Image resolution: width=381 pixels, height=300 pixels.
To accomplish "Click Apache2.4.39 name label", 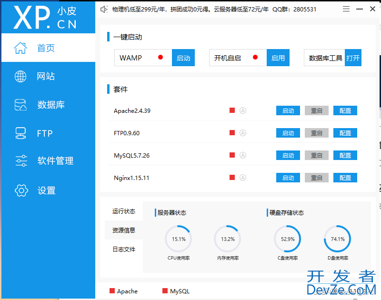I will 132,111.
